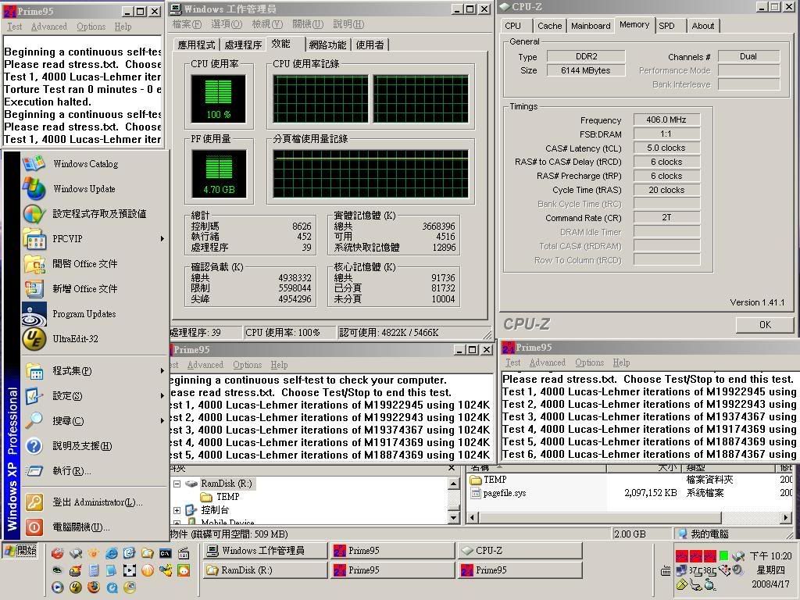Viewport: 800px width, 600px height.
Task: Switch to RamDisk (R:) taskbar button
Action: 264,570
